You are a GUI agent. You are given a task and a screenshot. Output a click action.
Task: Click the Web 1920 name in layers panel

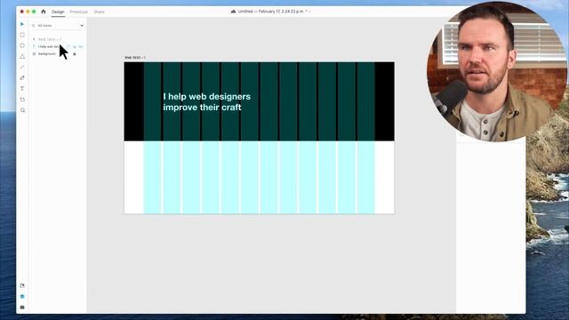click(50, 39)
